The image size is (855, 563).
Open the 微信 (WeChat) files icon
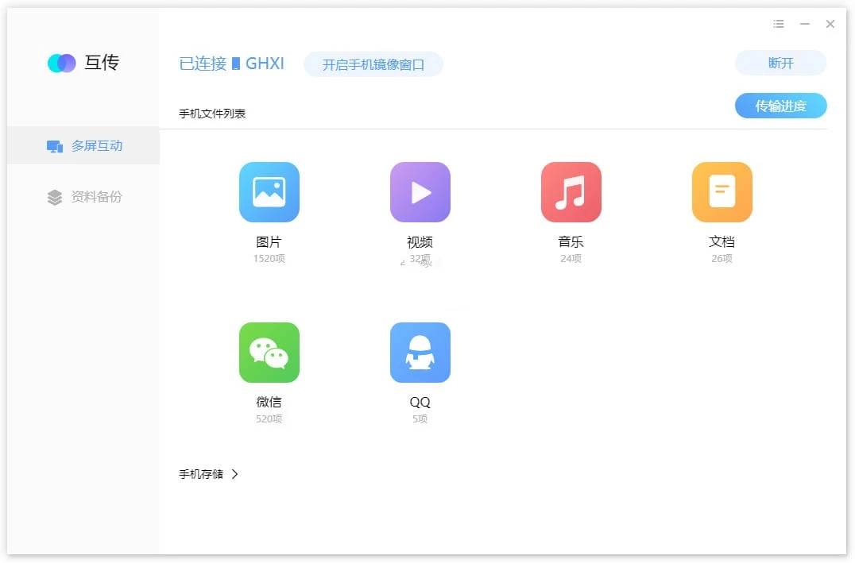pos(269,352)
